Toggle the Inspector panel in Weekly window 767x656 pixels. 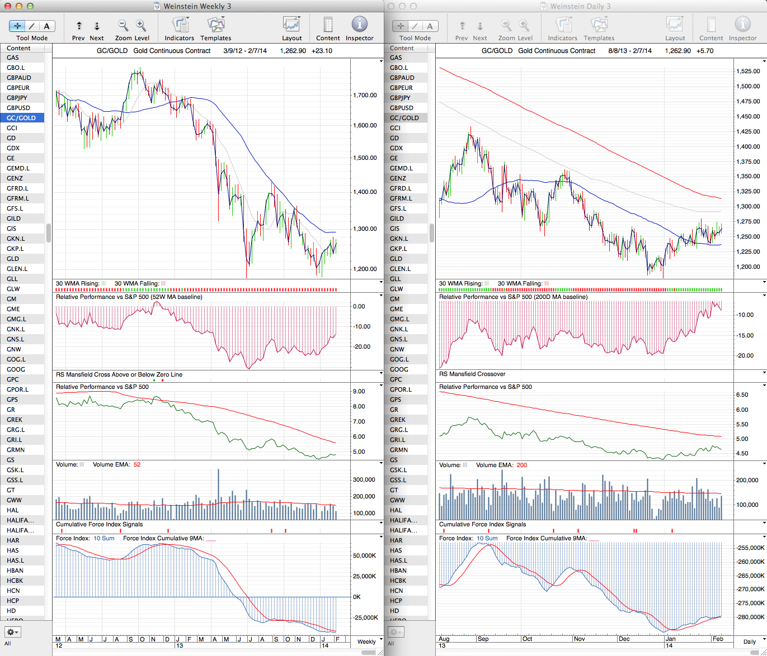pyautogui.click(x=359, y=25)
